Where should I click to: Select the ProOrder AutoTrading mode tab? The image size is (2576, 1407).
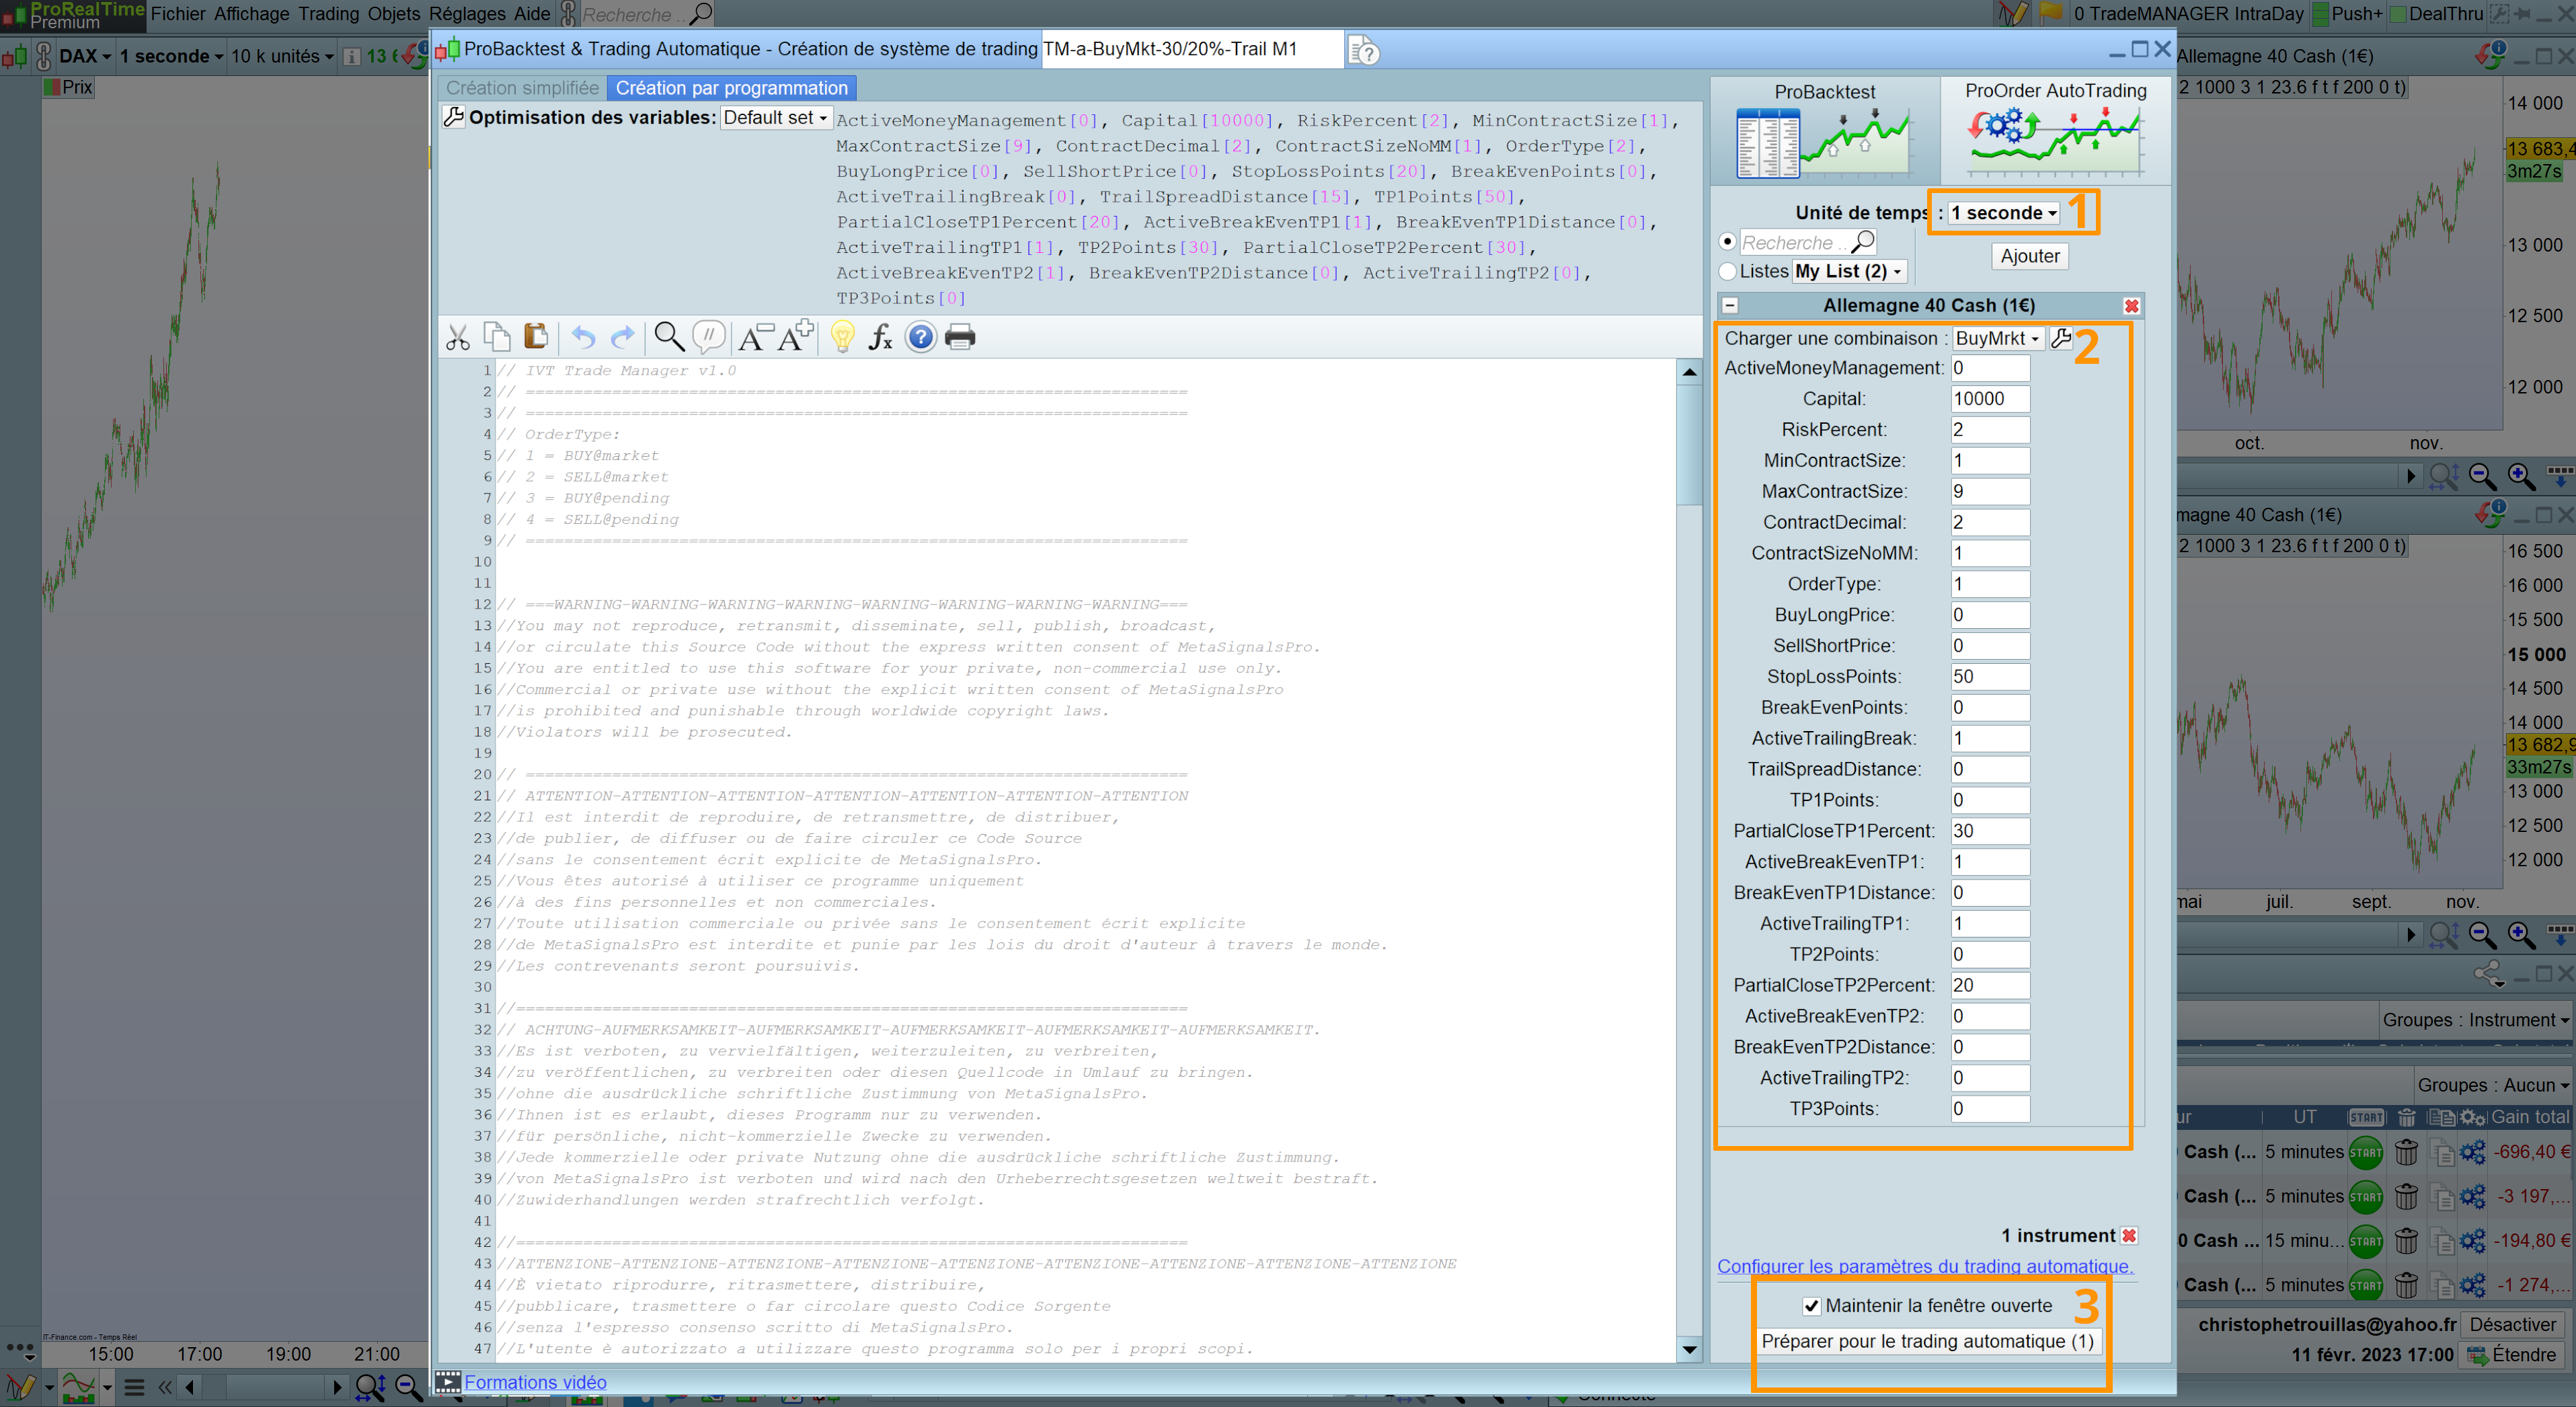tap(2055, 131)
